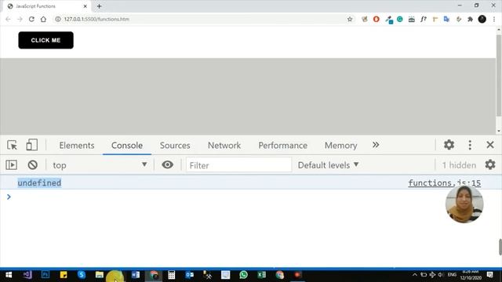Open the Windows Start menu

[x=9, y=275]
